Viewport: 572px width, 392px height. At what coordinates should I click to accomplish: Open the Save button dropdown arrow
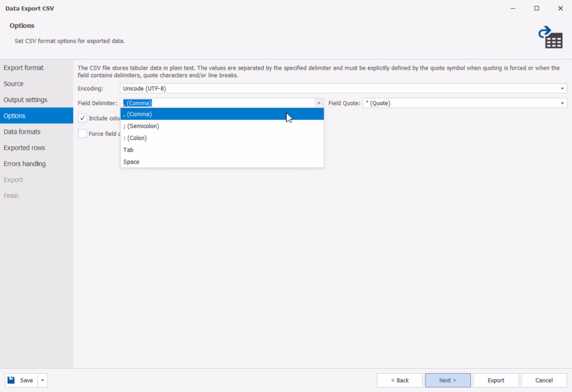[x=42, y=381]
